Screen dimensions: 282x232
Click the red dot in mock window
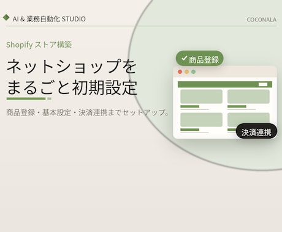(x=180, y=72)
